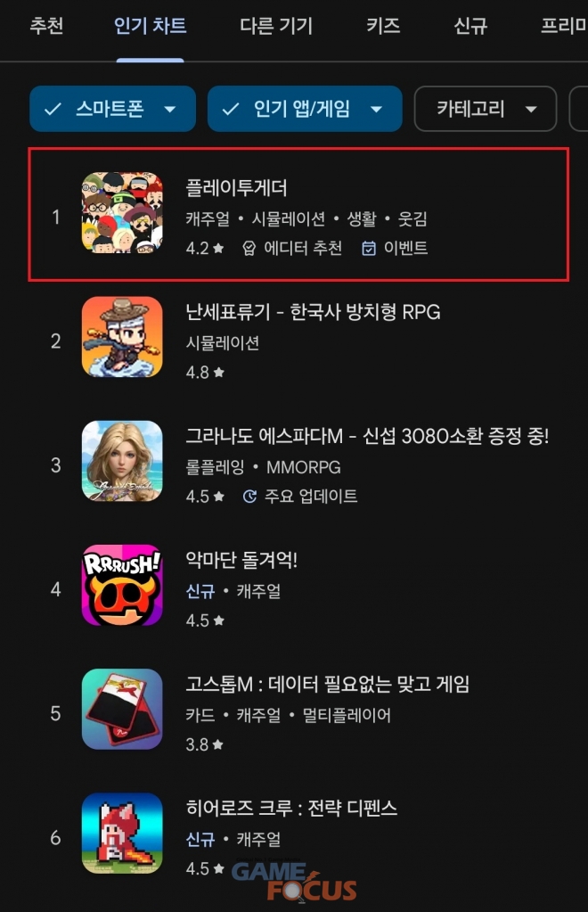Tap the 이벤트 calendar icon
Image resolution: width=588 pixels, height=912 pixels.
tap(368, 249)
